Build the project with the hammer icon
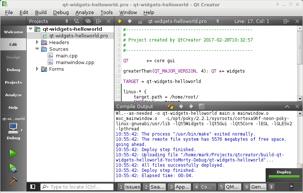The image size is (303, 193). tap(13, 181)
